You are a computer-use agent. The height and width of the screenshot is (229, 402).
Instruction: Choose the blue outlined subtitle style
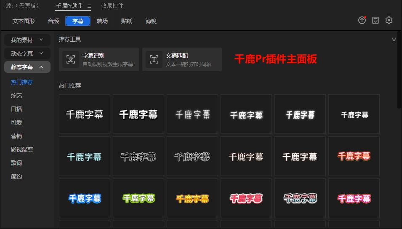pos(85,198)
